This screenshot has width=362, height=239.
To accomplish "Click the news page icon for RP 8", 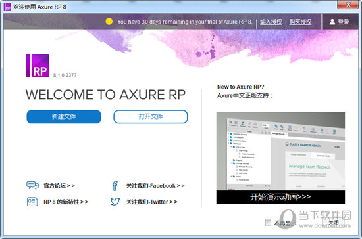I will pos(32,202).
